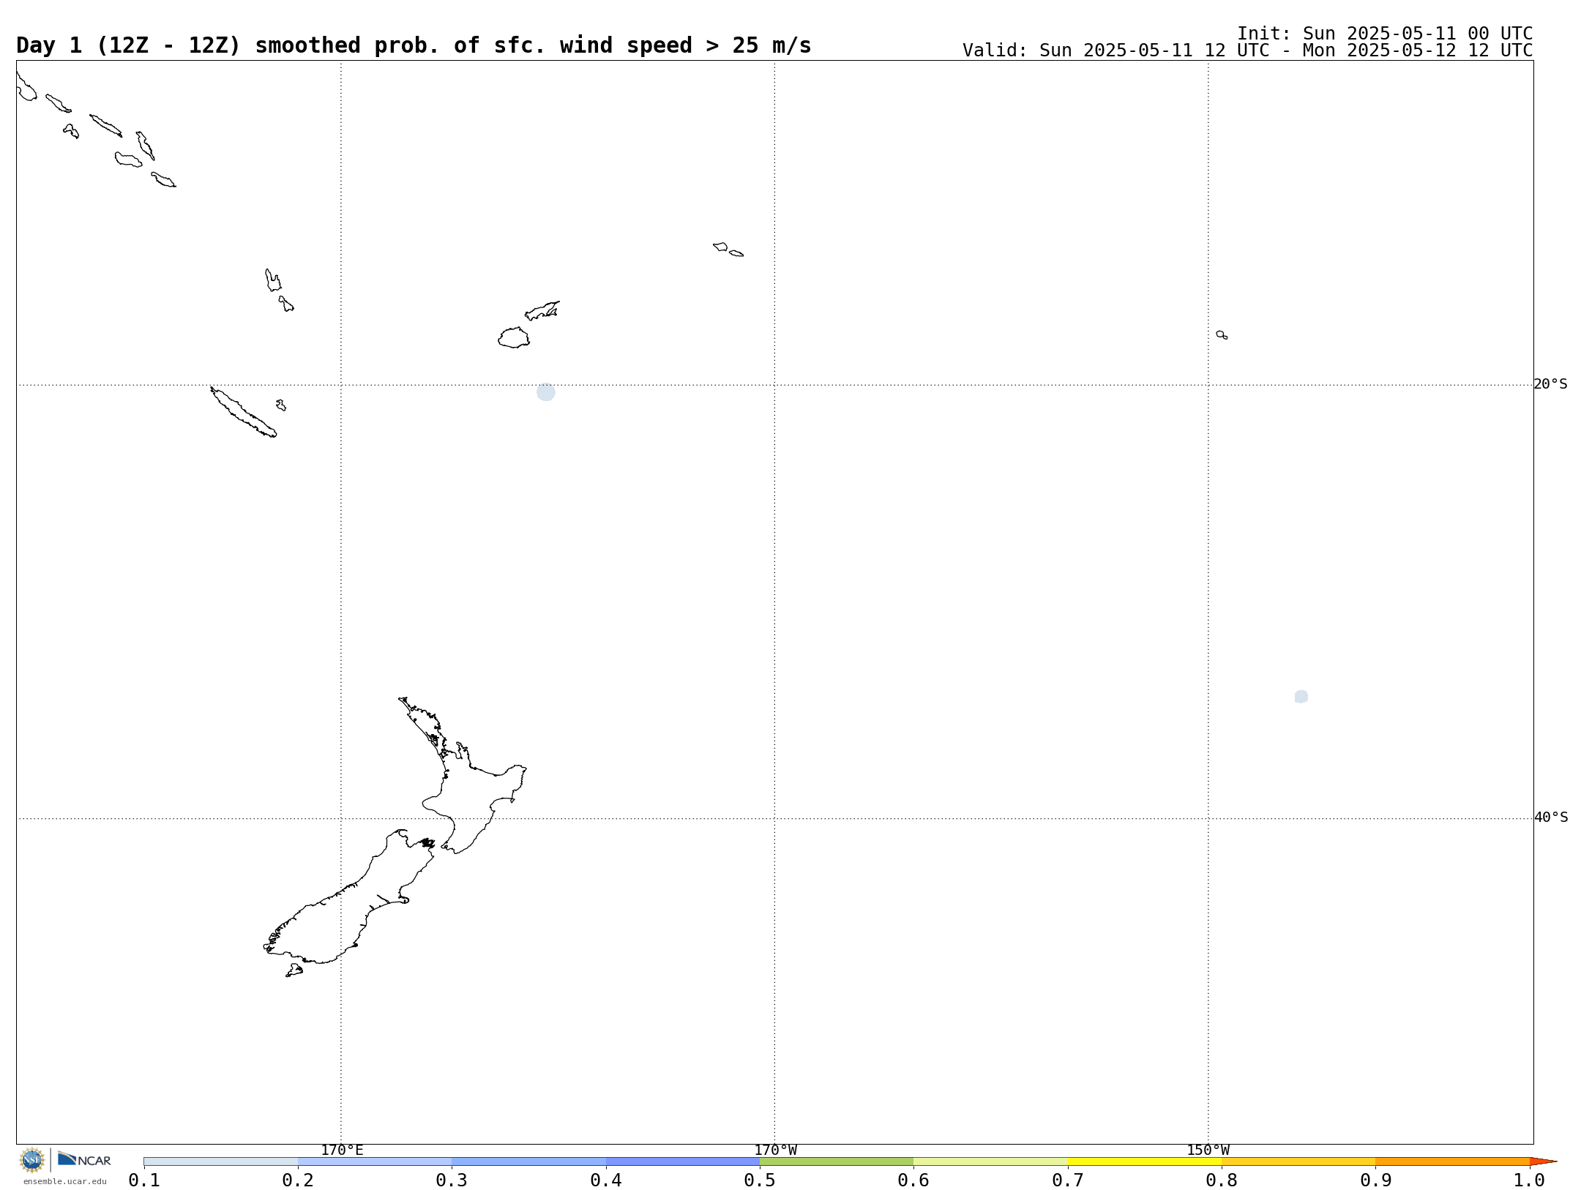The height and width of the screenshot is (1190, 1581).
Task: Click the New Caledonia island outline
Action: (x=243, y=412)
